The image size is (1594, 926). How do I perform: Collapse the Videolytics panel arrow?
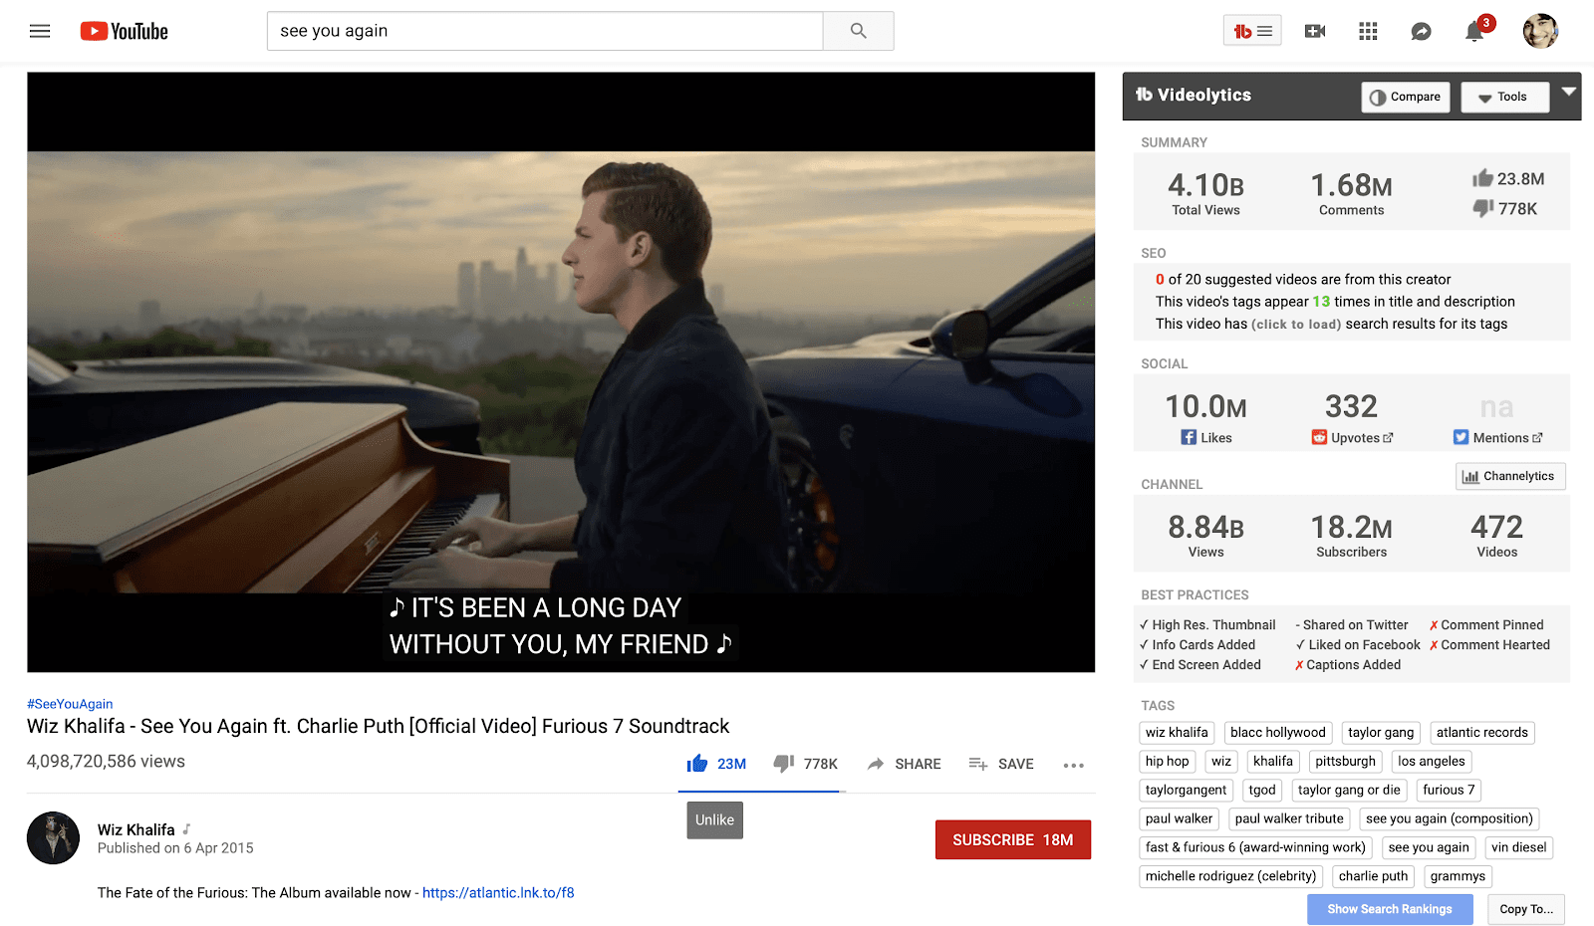click(x=1569, y=92)
